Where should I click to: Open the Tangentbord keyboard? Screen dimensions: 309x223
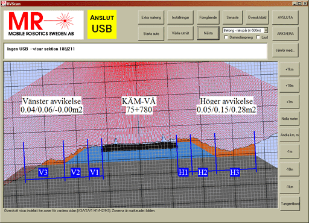coord(290,204)
